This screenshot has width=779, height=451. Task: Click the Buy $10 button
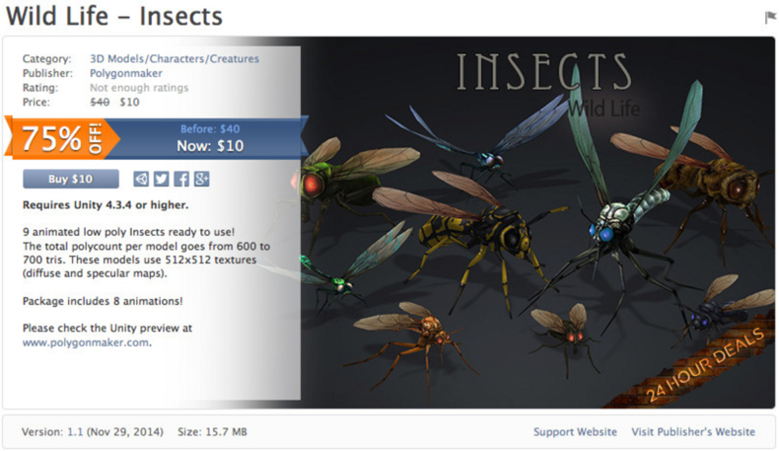pos(71,179)
